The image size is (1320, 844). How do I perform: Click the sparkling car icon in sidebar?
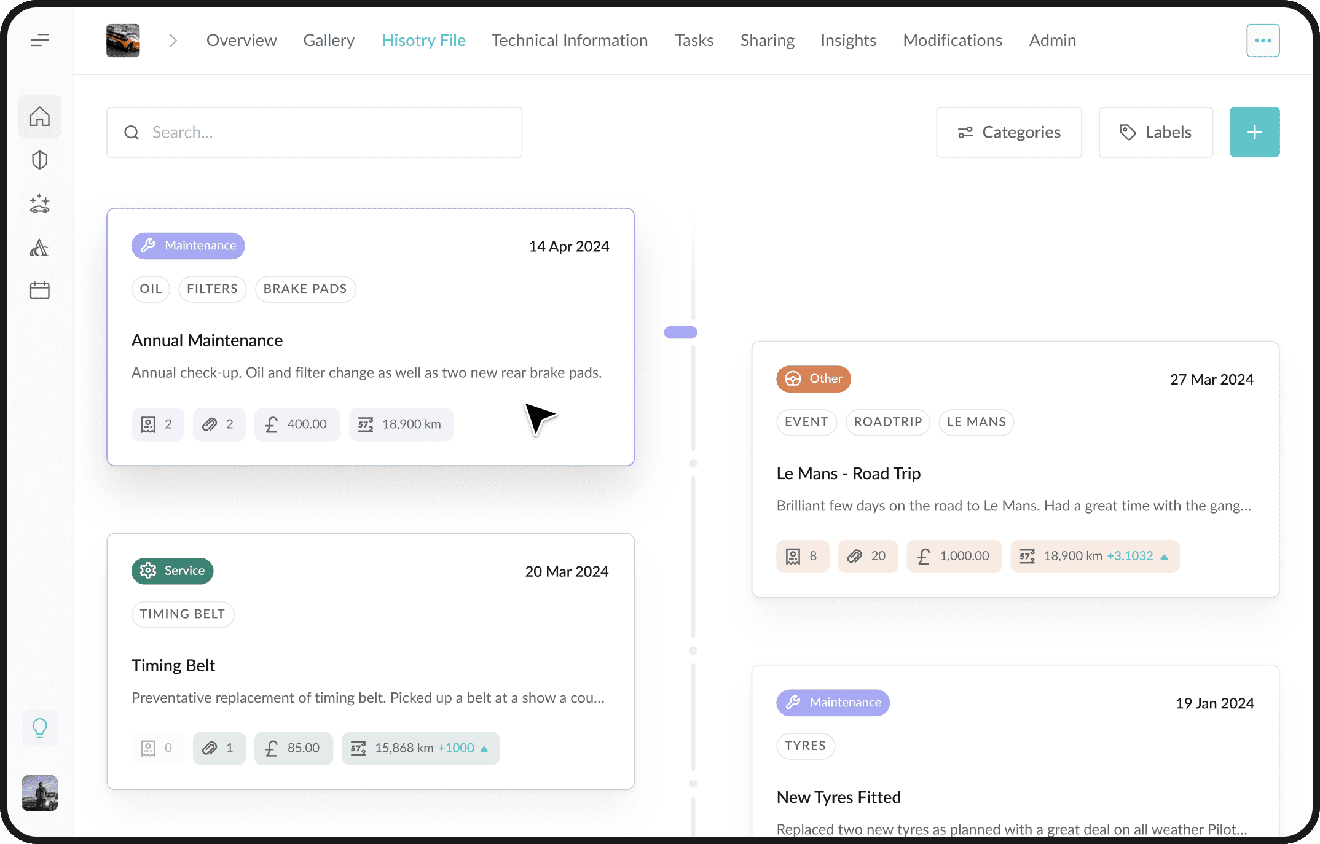pos(40,203)
